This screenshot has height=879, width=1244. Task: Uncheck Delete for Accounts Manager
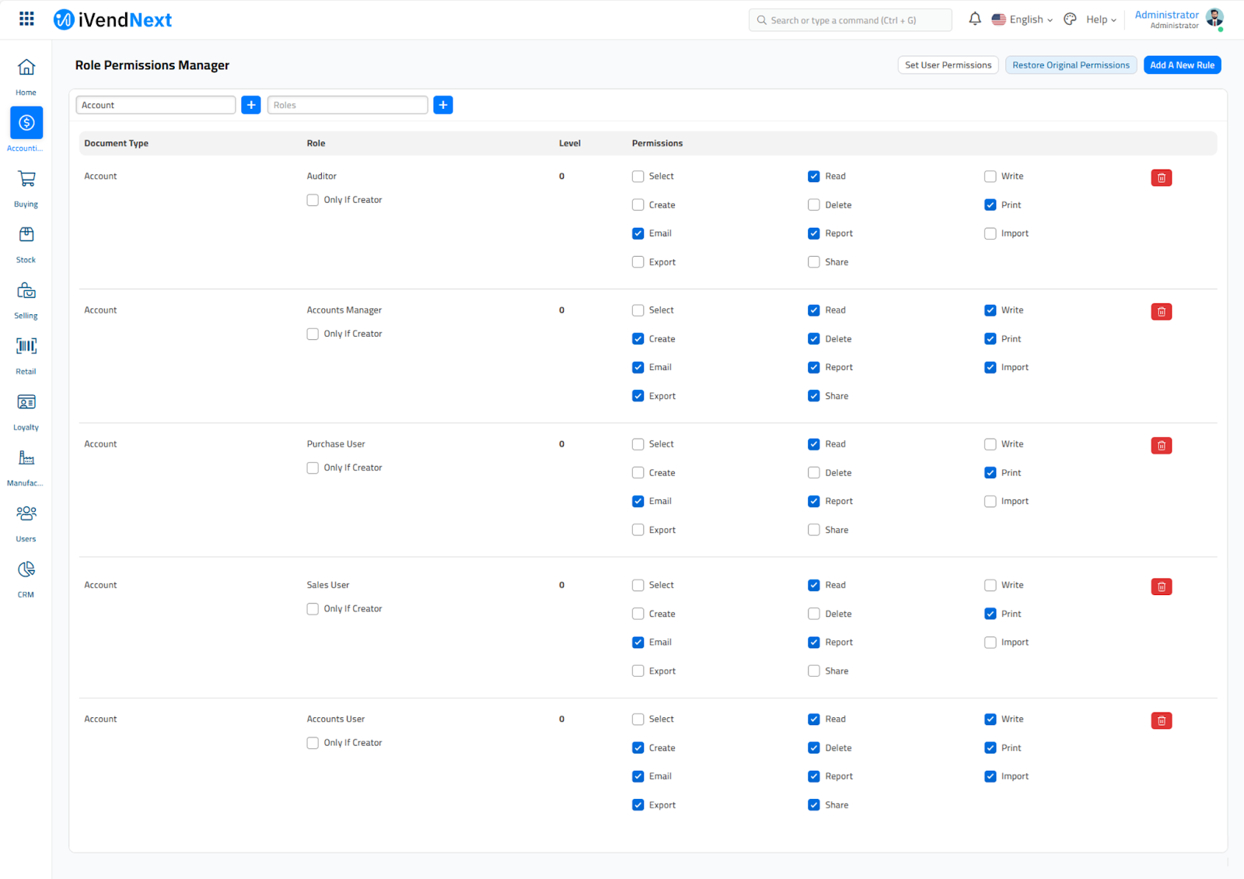coord(814,339)
